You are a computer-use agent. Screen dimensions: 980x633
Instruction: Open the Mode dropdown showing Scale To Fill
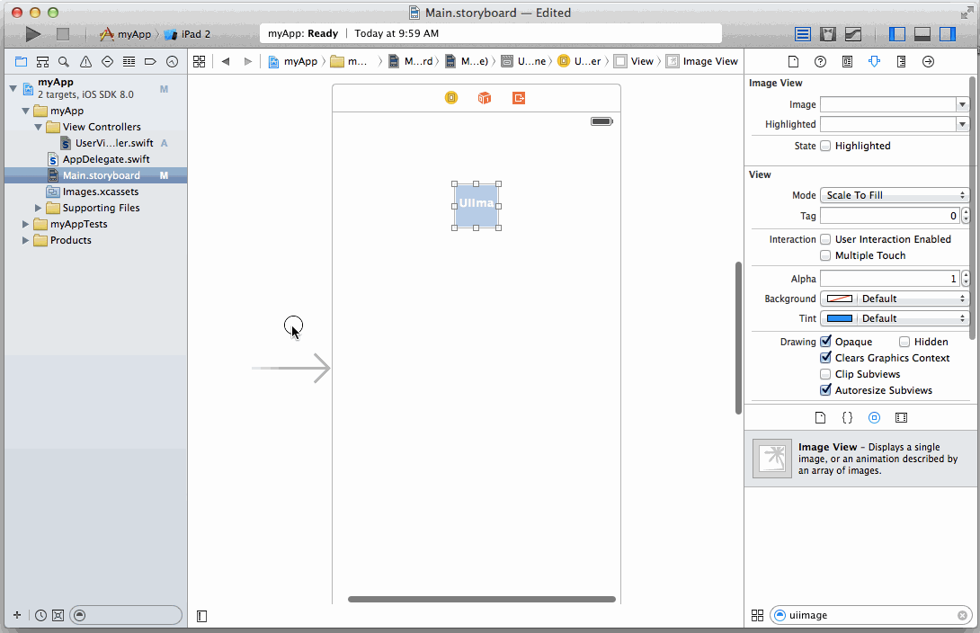coord(894,195)
